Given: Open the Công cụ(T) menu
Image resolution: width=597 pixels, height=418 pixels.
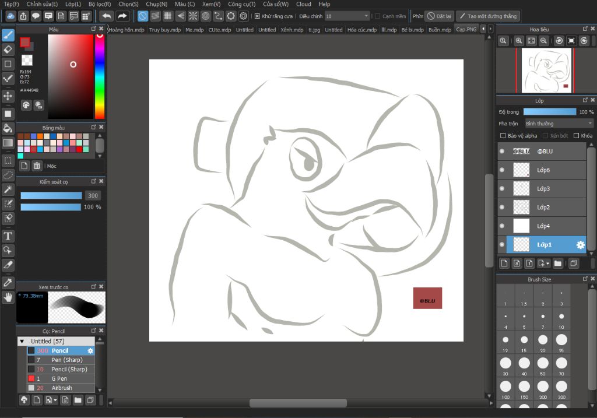Looking at the screenshot, I should coord(242,4).
